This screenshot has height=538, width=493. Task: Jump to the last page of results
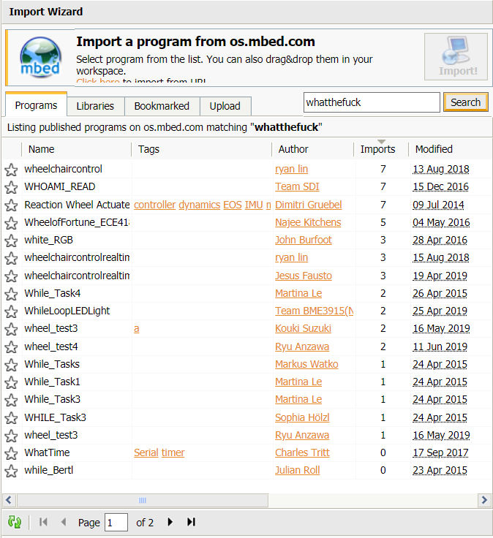[x=192, y=522]
